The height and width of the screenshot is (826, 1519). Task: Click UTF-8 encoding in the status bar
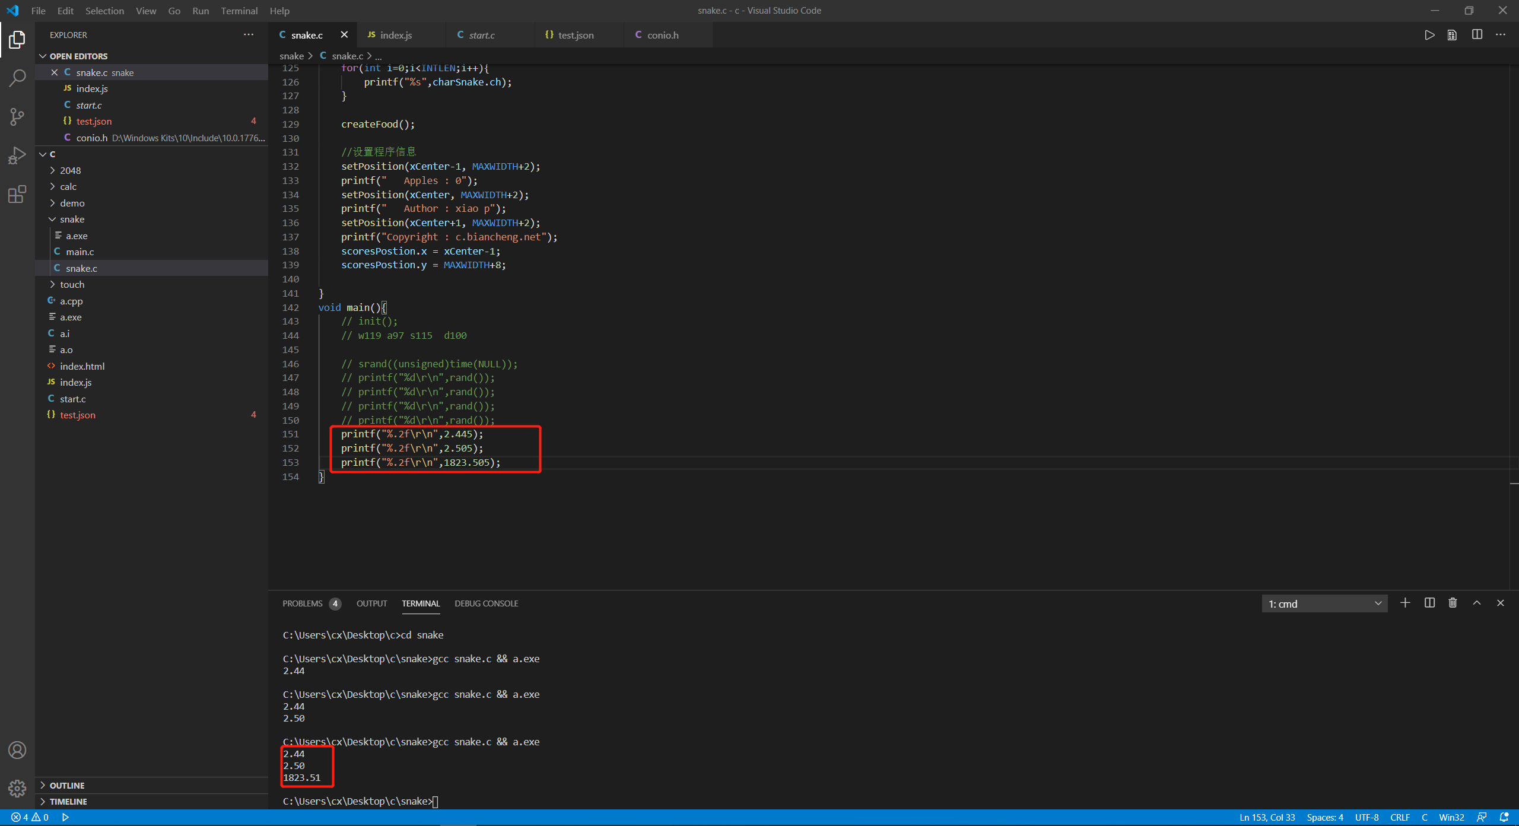(x=1366, y=817)
